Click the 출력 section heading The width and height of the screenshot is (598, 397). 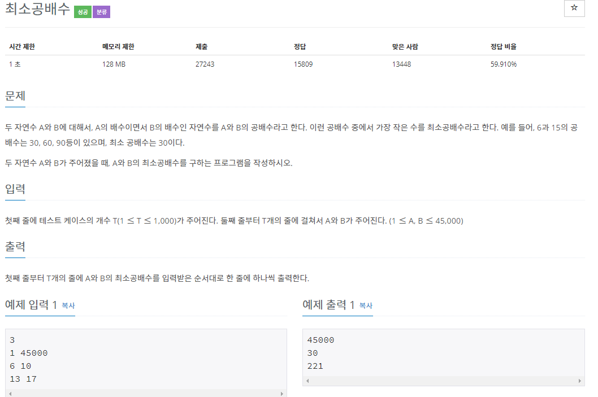click(x=15, y=247)
